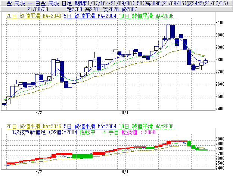Click the long dark candle just after 8/2
Viewport: 233px width, 177px height.
[62, 71]
